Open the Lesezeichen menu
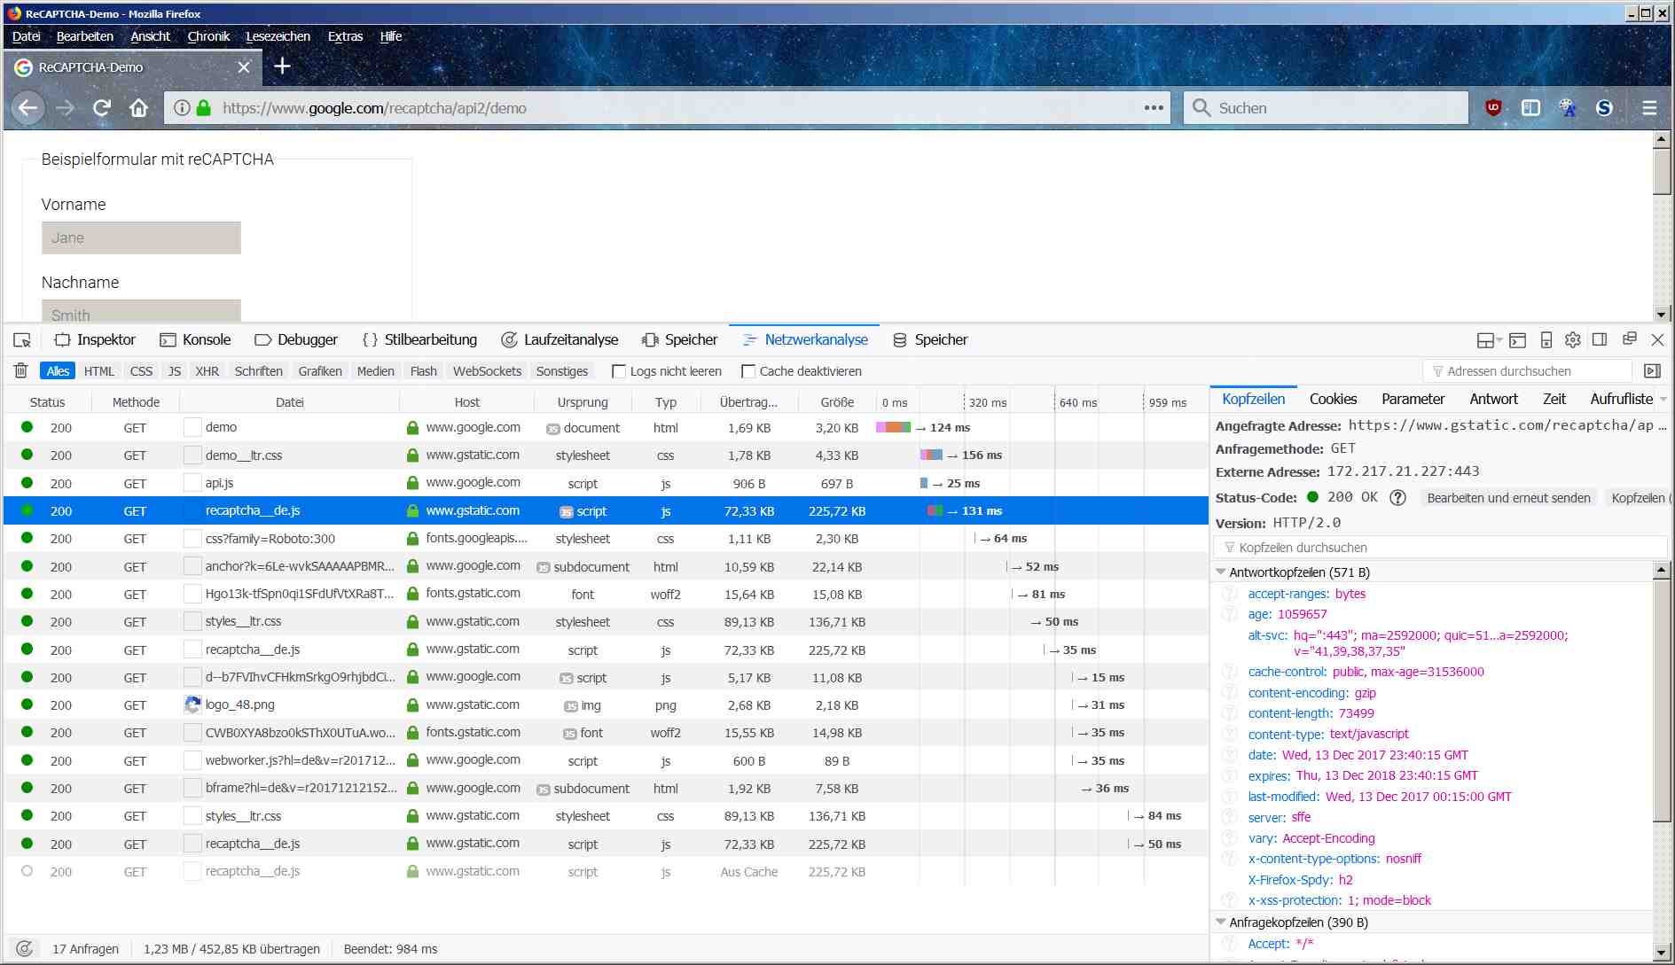Viewport: 1675px width, 965px height. coord(278,36)
